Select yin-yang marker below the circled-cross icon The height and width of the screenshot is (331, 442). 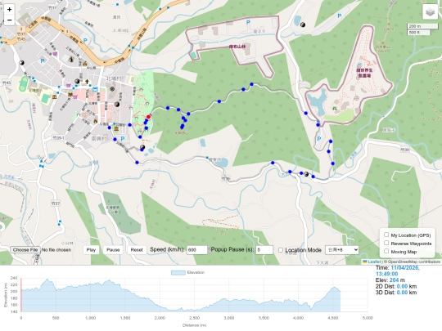[x=117, y=105]
